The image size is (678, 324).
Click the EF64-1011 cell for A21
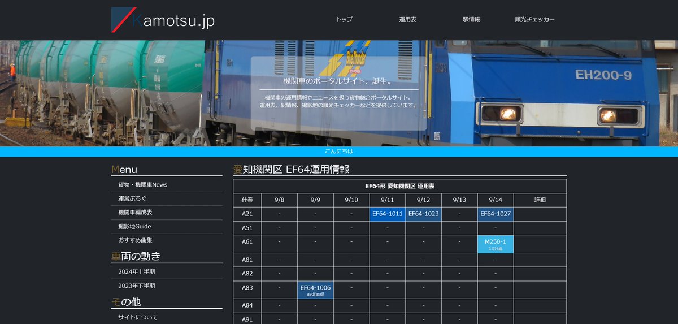coord(388,214)
